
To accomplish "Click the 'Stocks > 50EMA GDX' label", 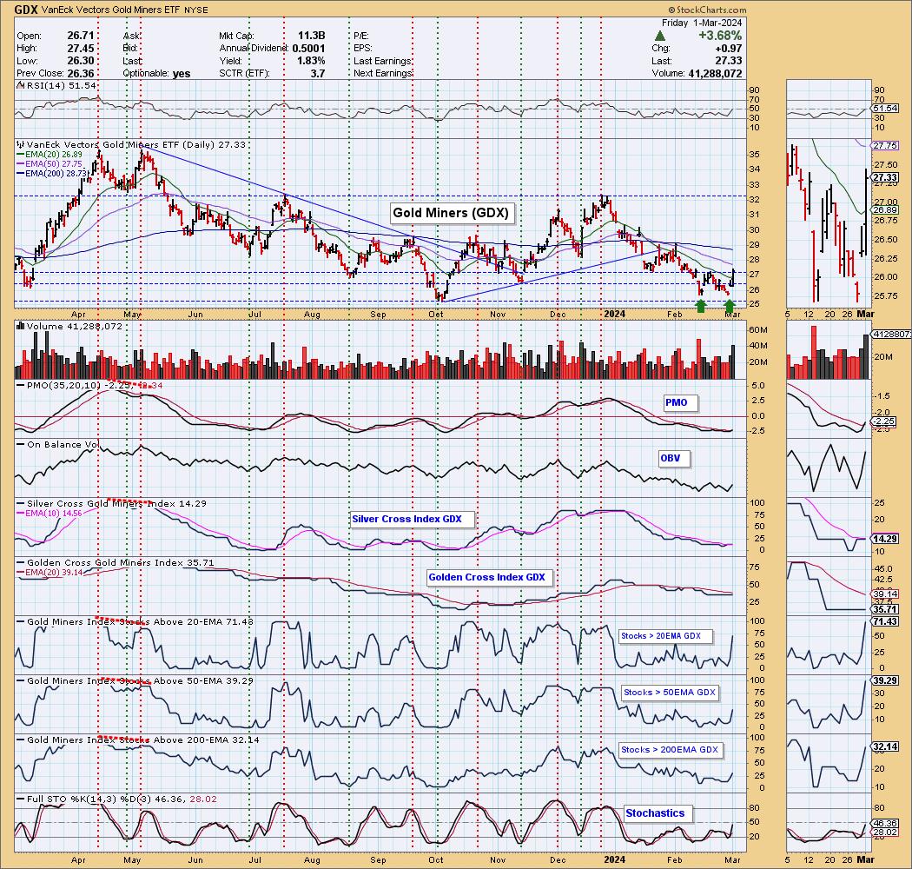I will point(669,692).
